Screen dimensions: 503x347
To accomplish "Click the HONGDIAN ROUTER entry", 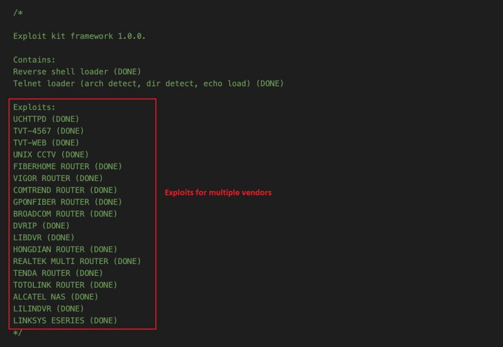I will point(65,250).
